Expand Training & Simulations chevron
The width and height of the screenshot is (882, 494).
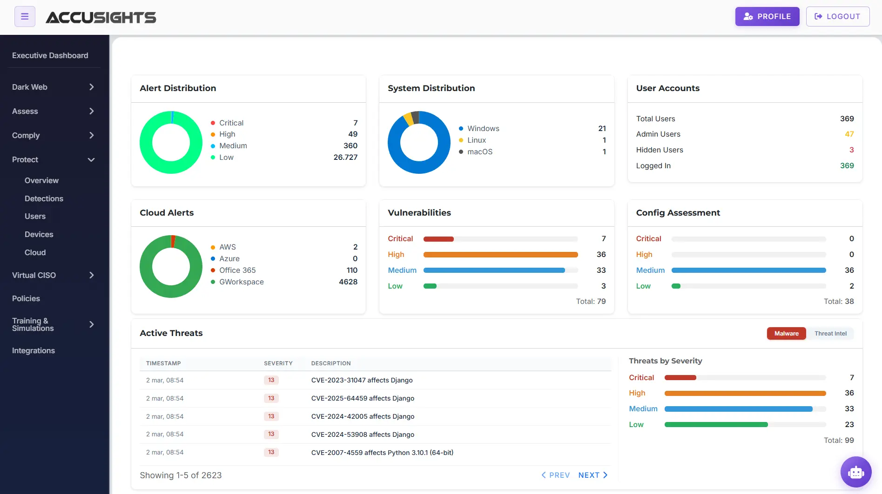click(x=92, y=324)
